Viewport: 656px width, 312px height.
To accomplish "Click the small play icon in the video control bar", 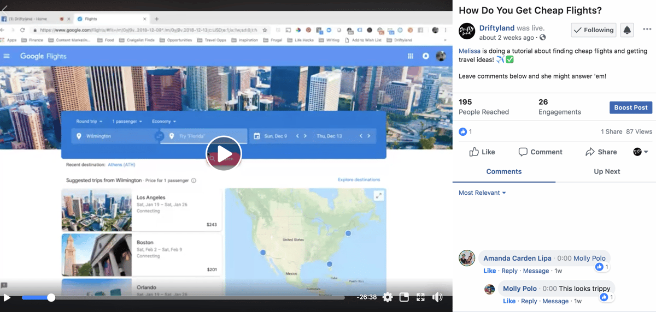I will click(x=7, y=297).
